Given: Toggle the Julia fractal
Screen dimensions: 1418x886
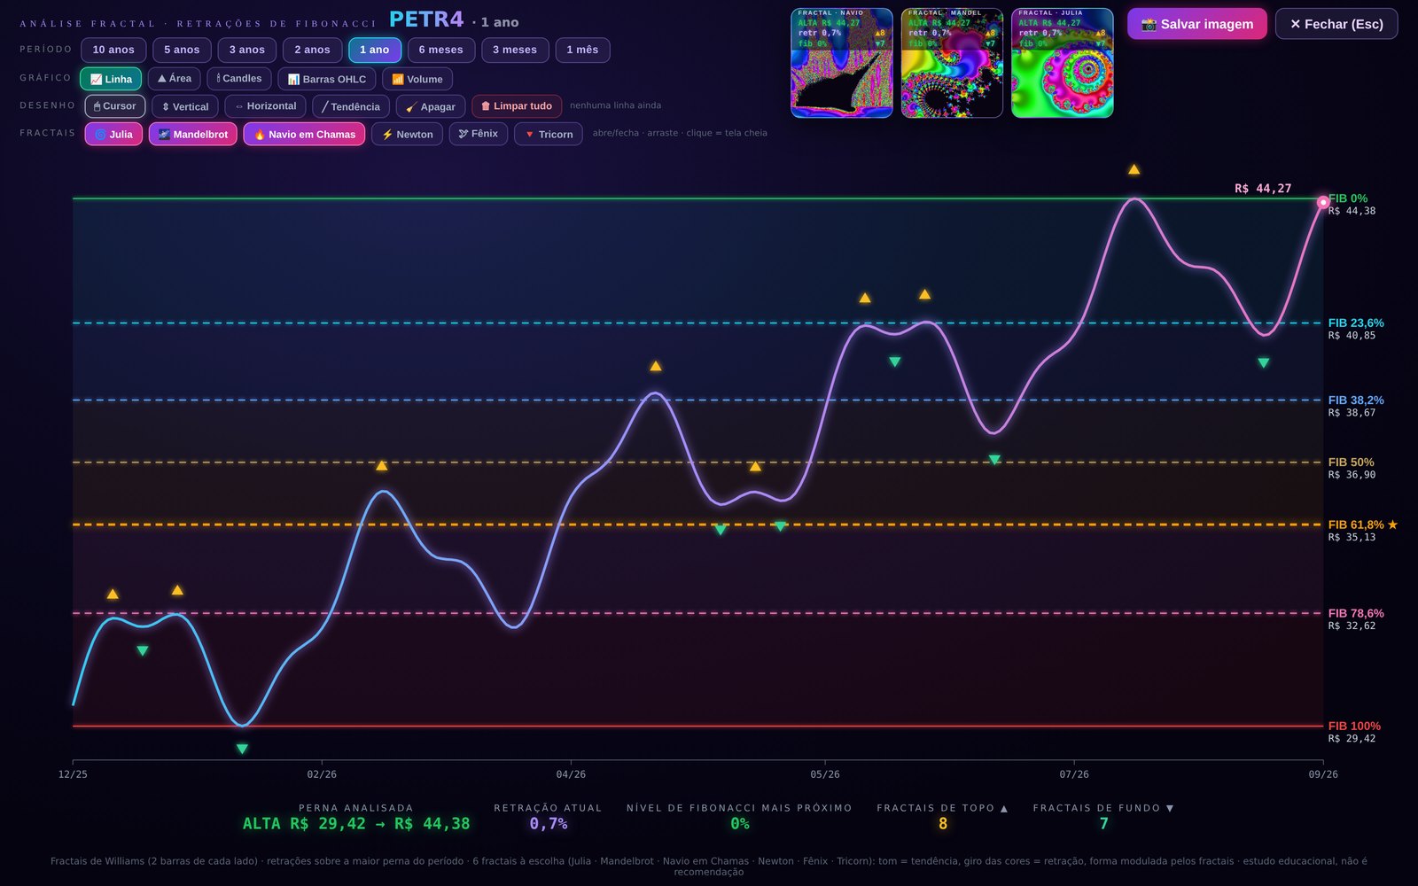Looking at the screenshot, I should pyautogui.click(x=113, y=135).
